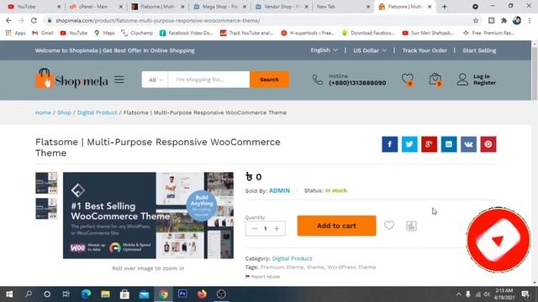This screenshot has width=538, height=302.
Task: Share product on VK
Action: (x=468, y=144)
